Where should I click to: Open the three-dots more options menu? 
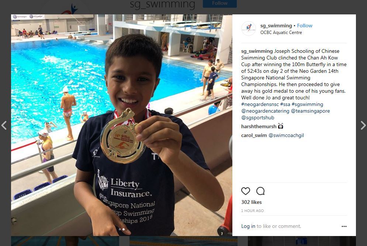(x=344, y=226)
